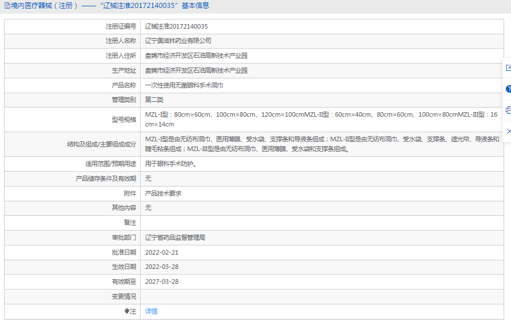Click approval date 2022-02-21
The height and width of the screenshot is (325, 511).
[x=162, y=252]
